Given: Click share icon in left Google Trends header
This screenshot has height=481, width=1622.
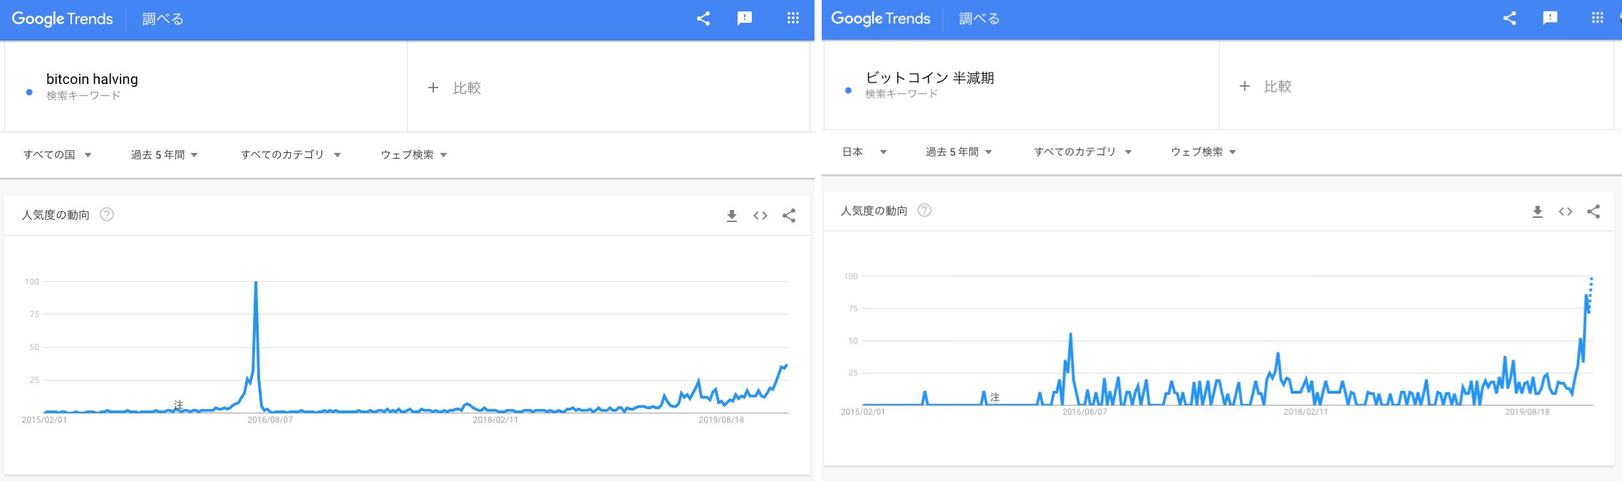Looking at the screenshot, I should coord(703,18).
